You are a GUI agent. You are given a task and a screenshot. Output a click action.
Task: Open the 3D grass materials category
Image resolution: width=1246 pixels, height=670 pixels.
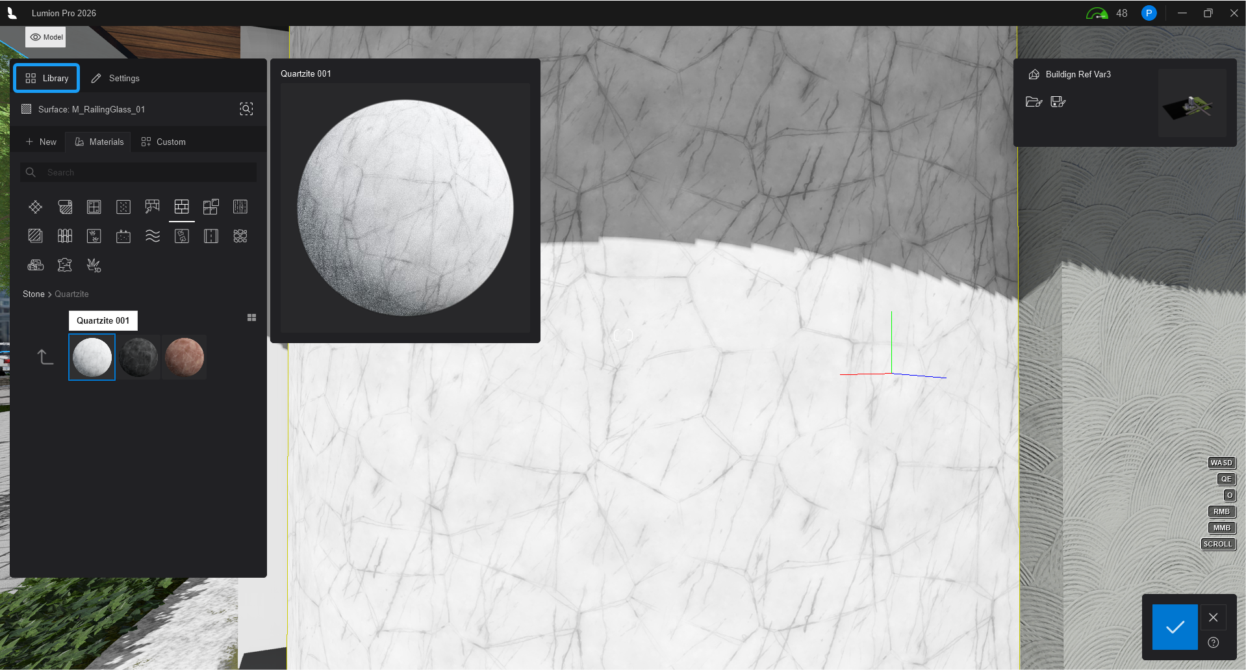pyautogui.click(x=94, y=265)
